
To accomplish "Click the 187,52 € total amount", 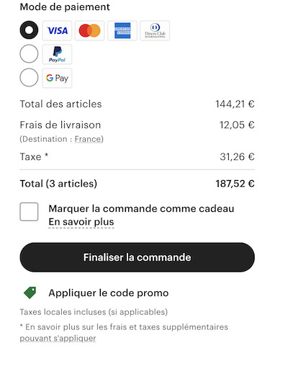I will (235, 184).
